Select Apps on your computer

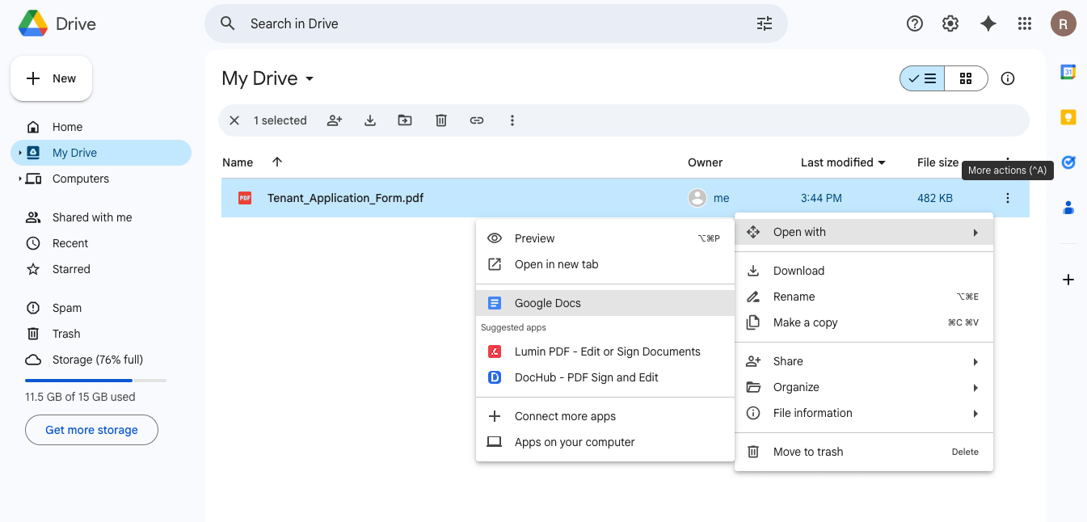pos(605,442)
